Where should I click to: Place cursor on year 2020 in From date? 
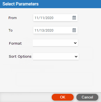49,18
